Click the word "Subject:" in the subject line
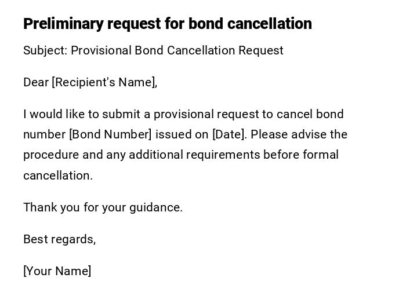This screenshot has height=307, width=406. click(45, 50)
